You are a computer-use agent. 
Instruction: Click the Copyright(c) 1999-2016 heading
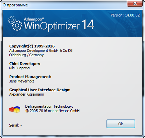pyautogui.click(x=32, y=46)
